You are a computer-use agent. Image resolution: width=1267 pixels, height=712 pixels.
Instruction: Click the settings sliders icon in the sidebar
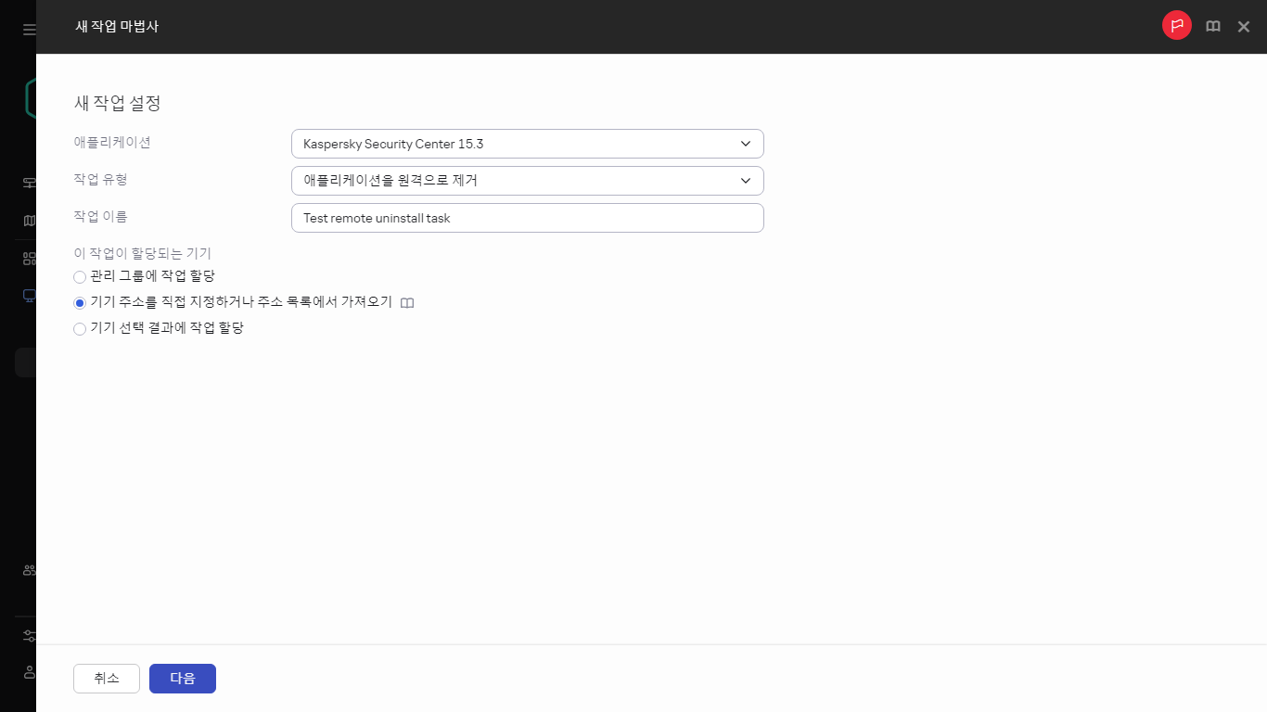pos(27,635)
